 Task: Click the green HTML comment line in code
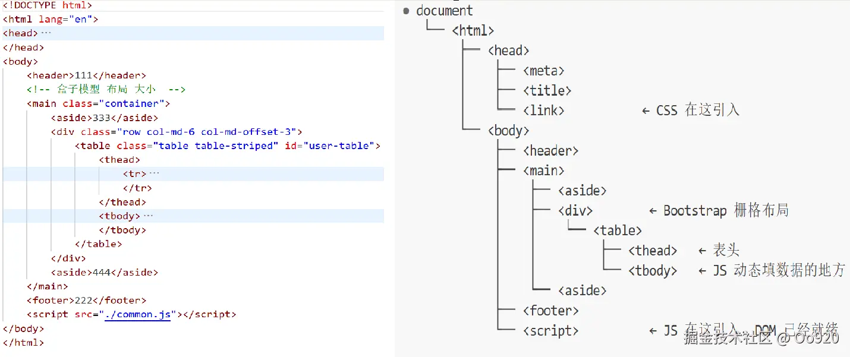click(106, 90)
